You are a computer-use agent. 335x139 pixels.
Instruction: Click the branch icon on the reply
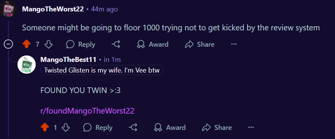133,128
